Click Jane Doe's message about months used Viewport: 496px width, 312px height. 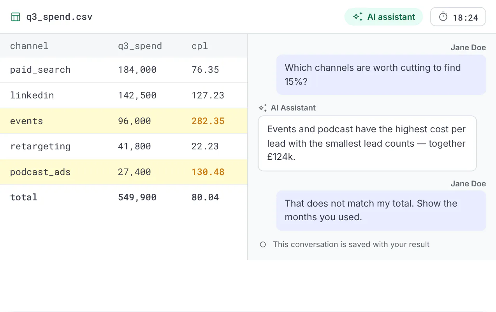[381, 210]
